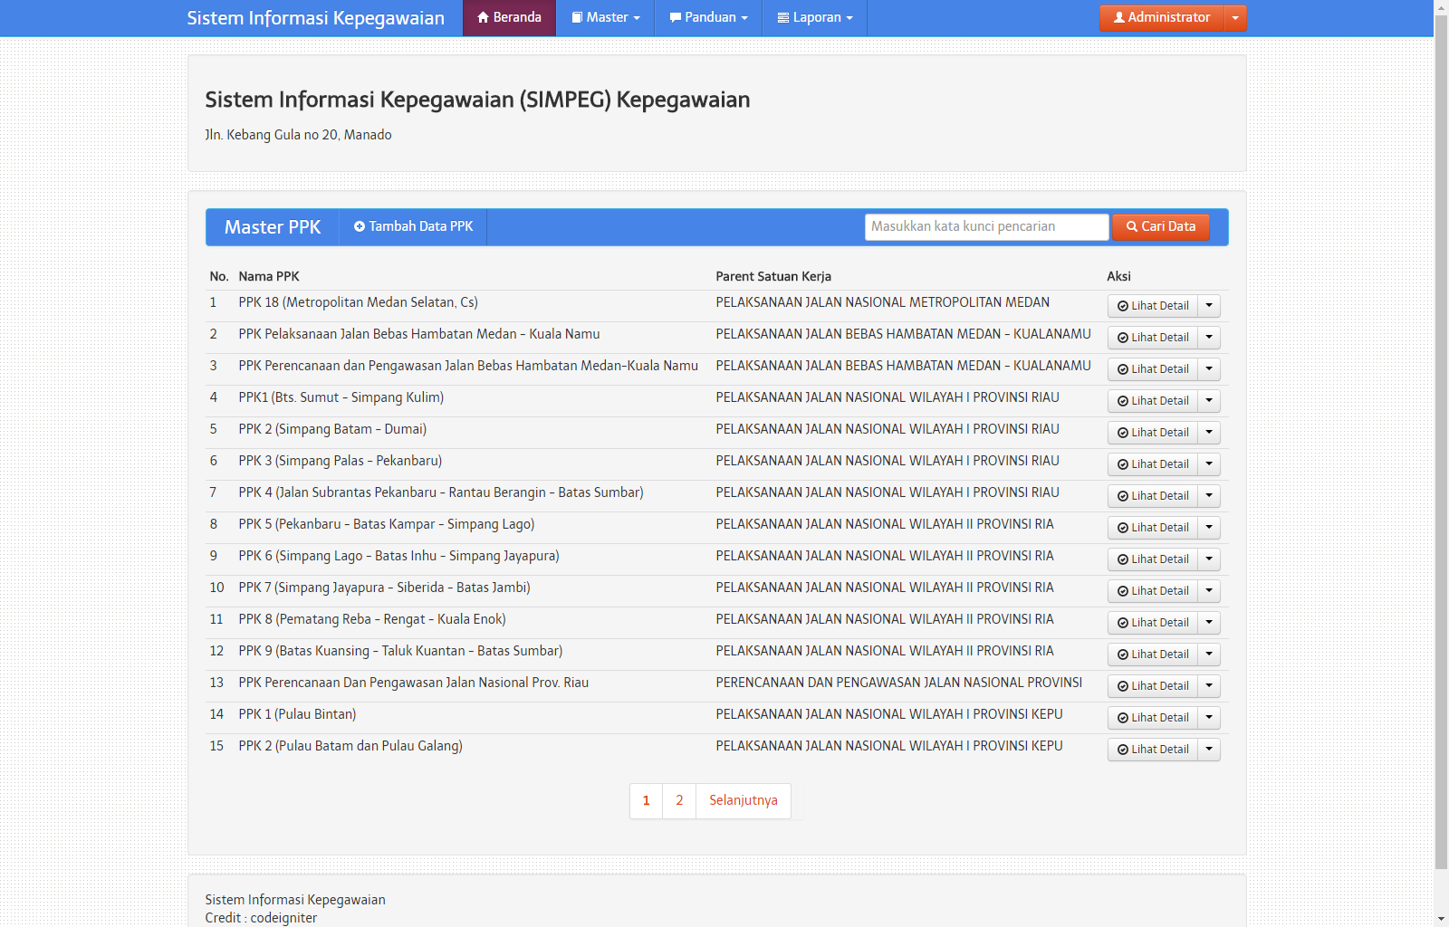Expand action caret for PPK 1 Pulau Bintan

pyautogui.click(x=1209, y=718)
